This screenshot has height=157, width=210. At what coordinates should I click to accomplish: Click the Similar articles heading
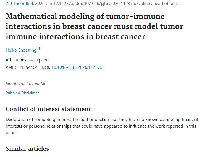pos(27,149)
